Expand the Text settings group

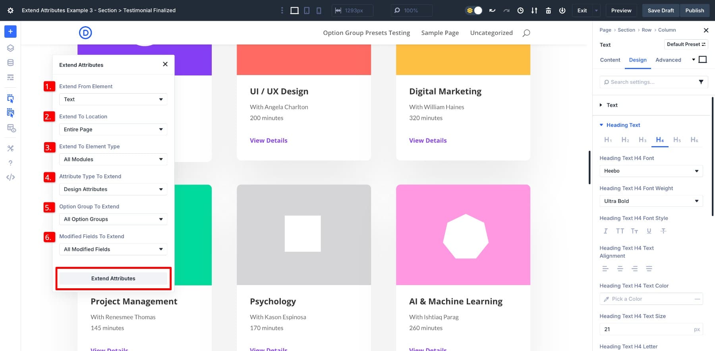click(612, 105)
